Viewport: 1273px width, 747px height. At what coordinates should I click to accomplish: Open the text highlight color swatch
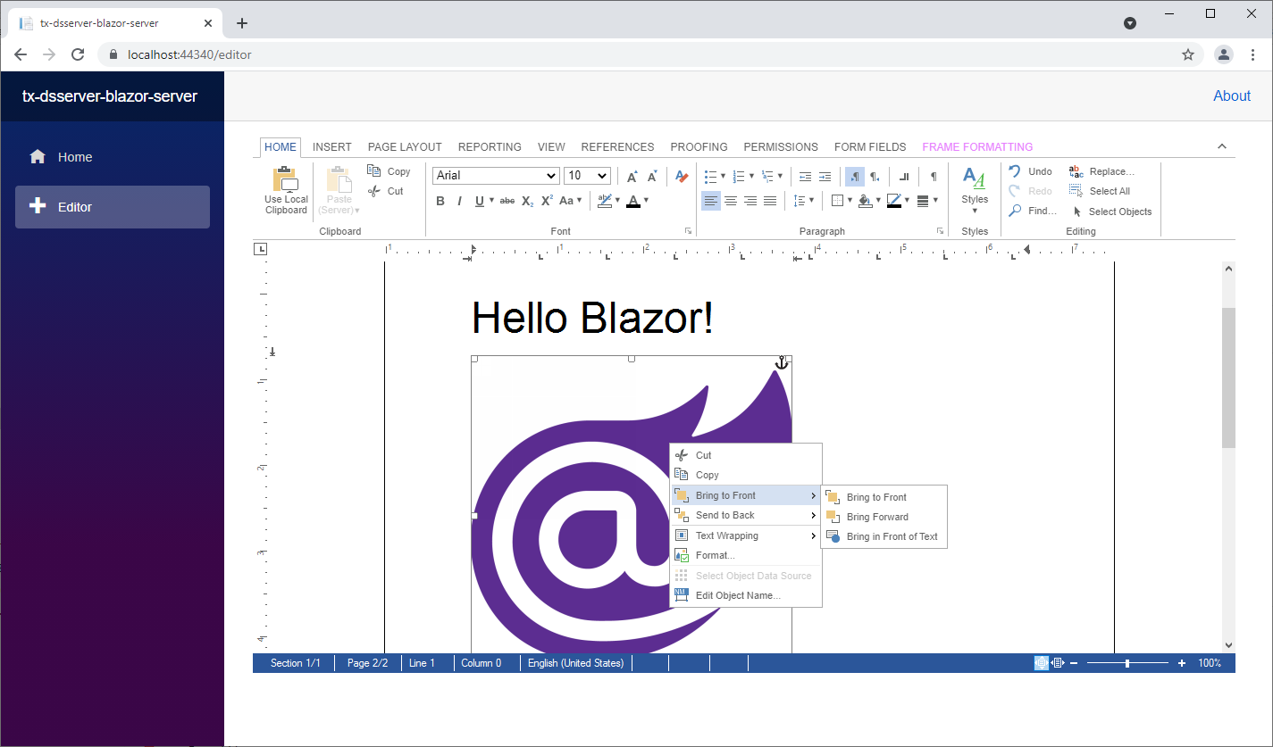[x=605, y=201]
